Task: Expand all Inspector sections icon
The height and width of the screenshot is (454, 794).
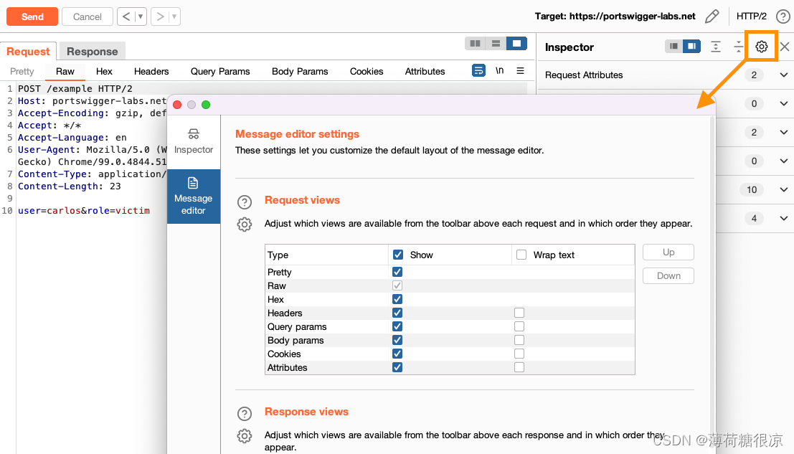Action: click(716, 47)
